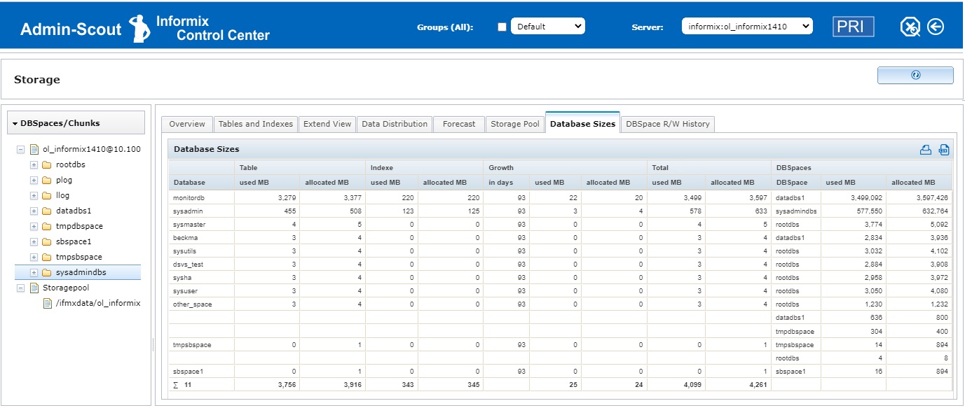Click the beckma database row name
Image resolution: width=965 pixels, height=408 pixels.
pos(185,238)
